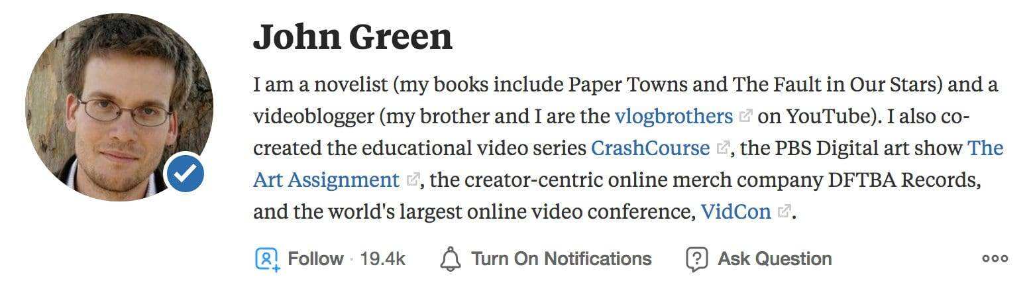
Task: Click the 19.4k follower count
Action: coord(382,258)
